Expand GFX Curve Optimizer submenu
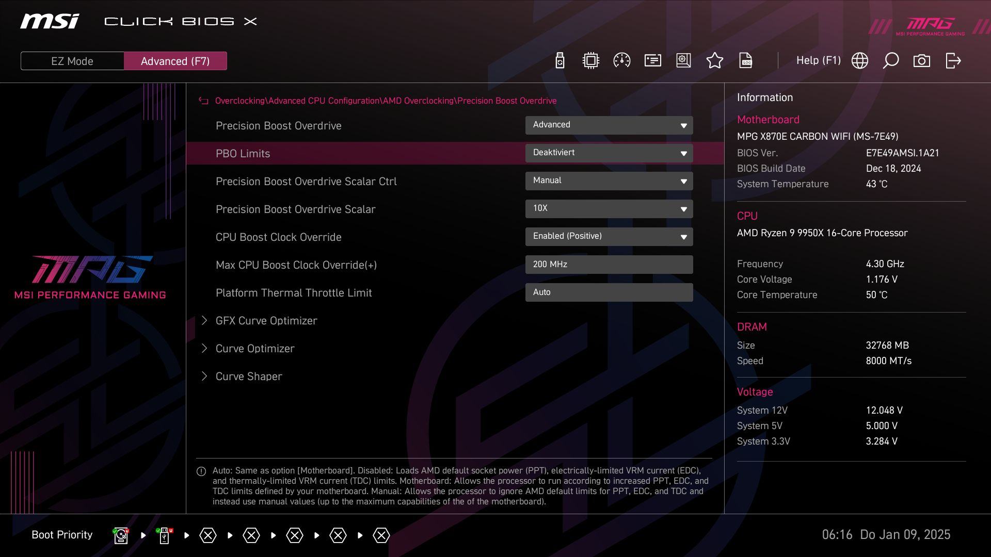The image size is (991, 557). (266, 321)
